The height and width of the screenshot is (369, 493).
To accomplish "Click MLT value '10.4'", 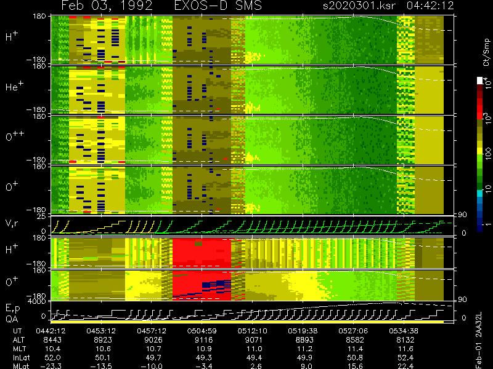I will coord(53,349).
